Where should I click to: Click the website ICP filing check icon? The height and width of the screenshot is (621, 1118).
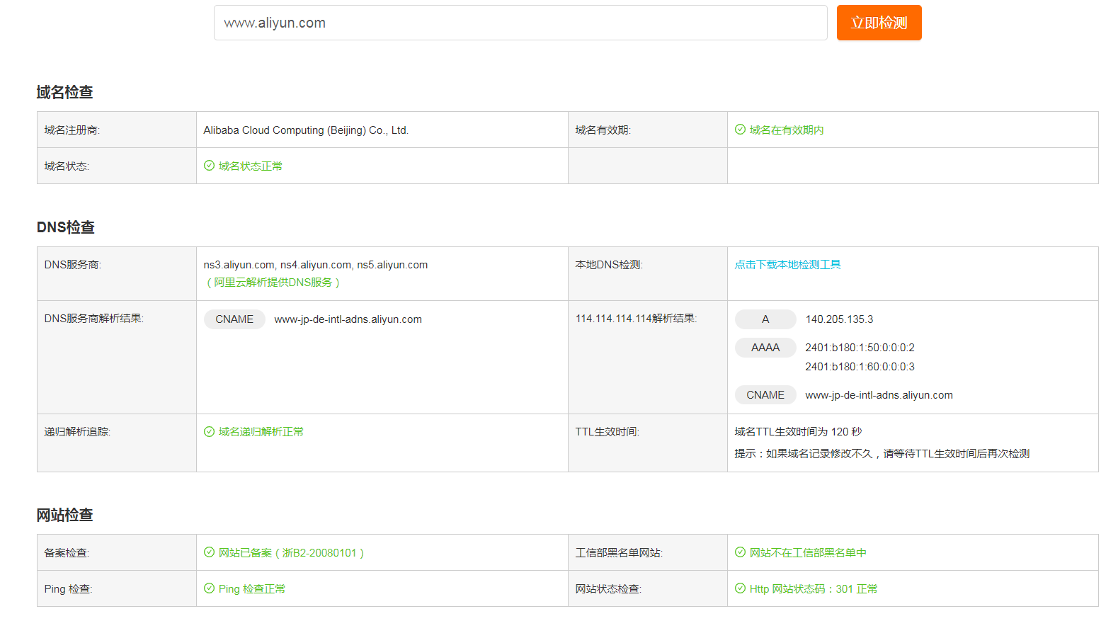(209, 552)
